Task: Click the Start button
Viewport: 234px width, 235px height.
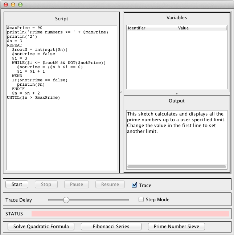Action: tap(17, 184)
